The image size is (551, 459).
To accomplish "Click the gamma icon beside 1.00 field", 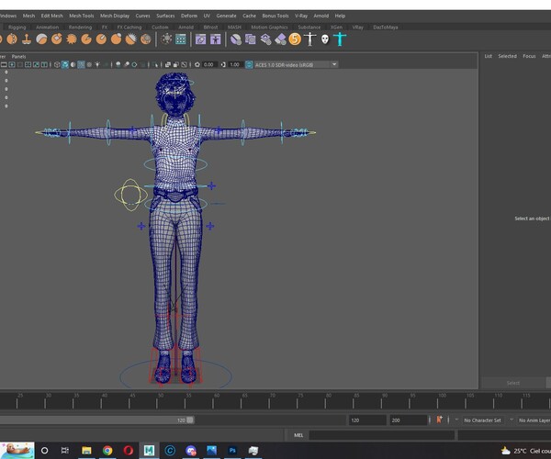I will coord(223,64).
